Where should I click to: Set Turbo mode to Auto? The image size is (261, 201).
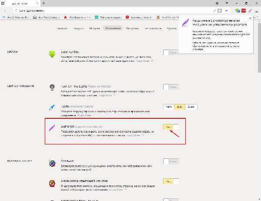[x=168, y=107]
